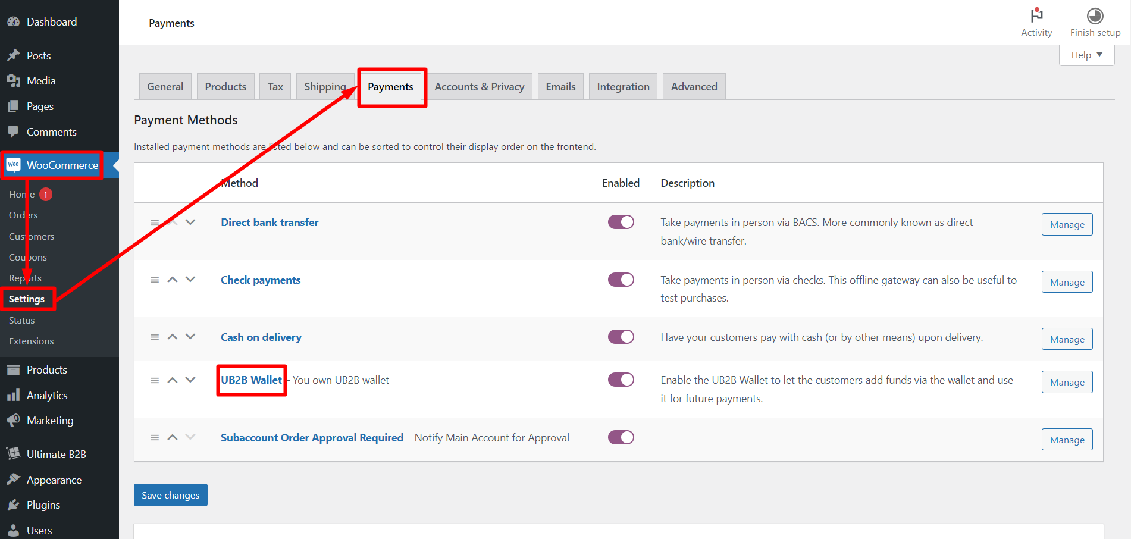Manage Direct bank transfer settings
Viewport: 1131px width, 539px height.
(1067, 224)
